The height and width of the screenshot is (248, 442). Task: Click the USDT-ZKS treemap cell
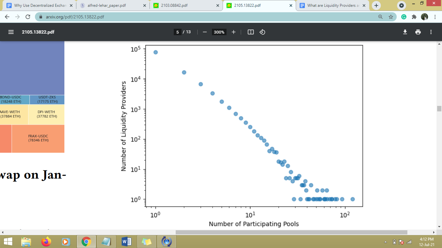point(47,99)
